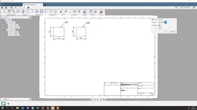The width and height of the screenshot is (197, 110).
Task: Select the Feature Control Frame tool
Action: [74, 12]
